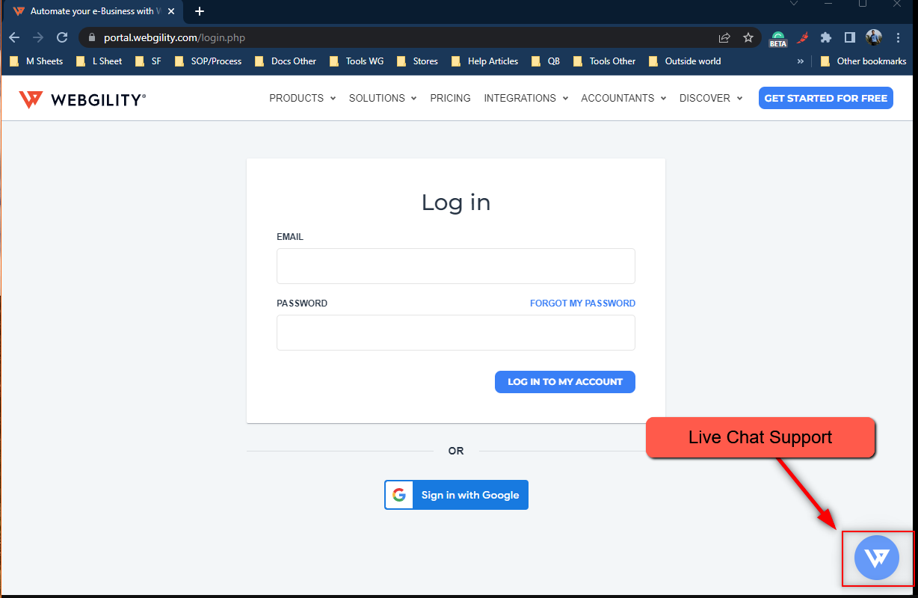Screen dimensions: 918x598
Task: Open the SF bookmark folder
Action: pos(148,61)
